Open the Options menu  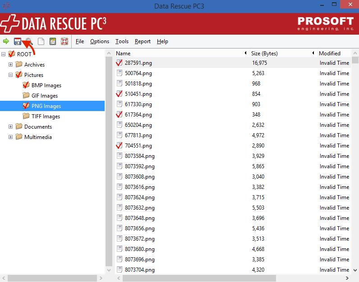point(100,41)
